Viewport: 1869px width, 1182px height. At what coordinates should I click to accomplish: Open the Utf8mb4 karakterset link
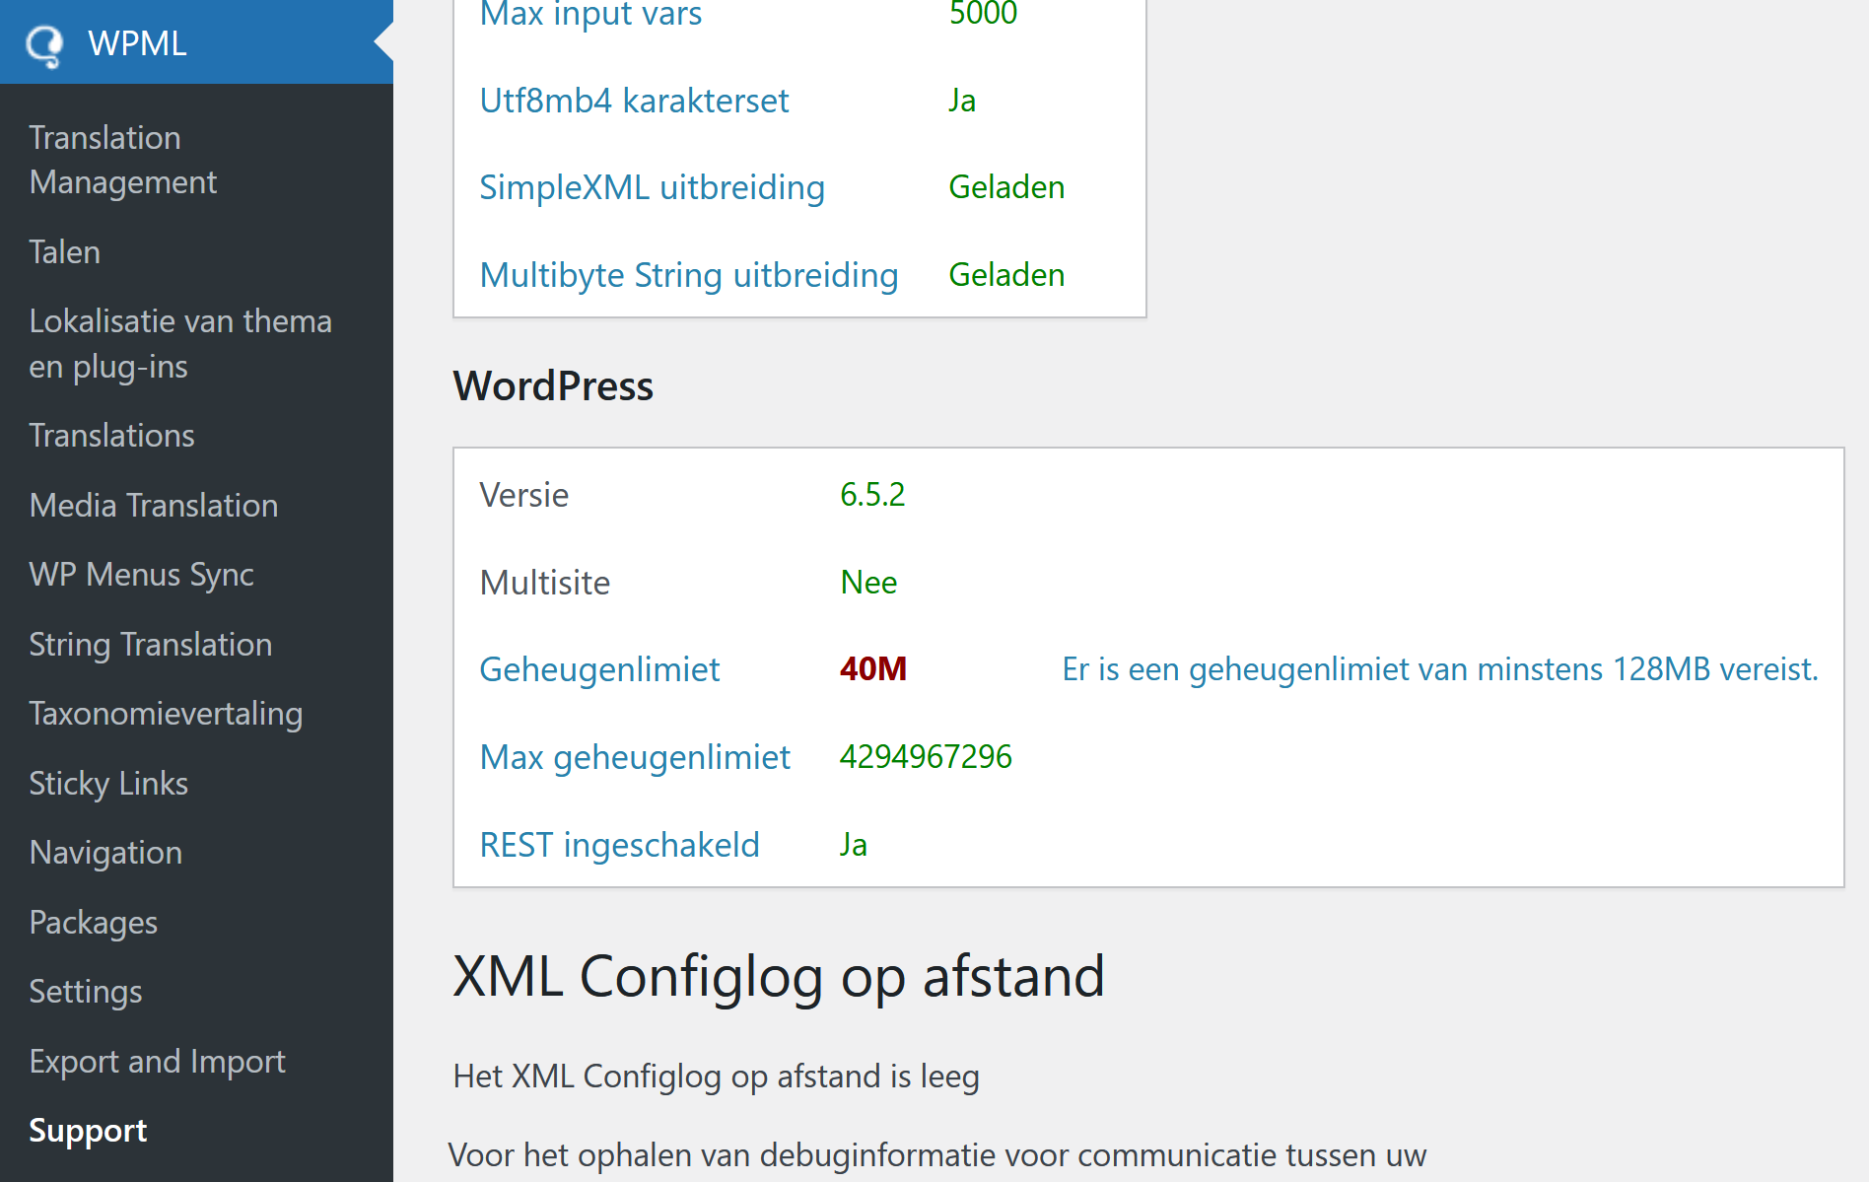[x=634, y=101]
